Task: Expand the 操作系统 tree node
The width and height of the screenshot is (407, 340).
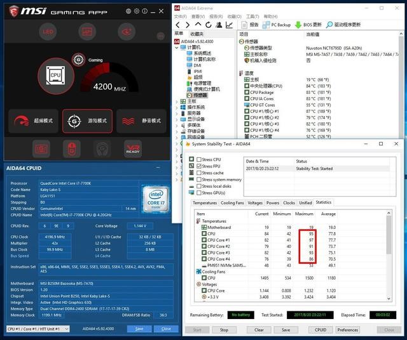Action: pos(177,107)
